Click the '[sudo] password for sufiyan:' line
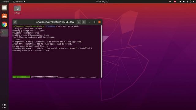Image resolution: width=196 pixels, height=110 pixels. [28, 28]
